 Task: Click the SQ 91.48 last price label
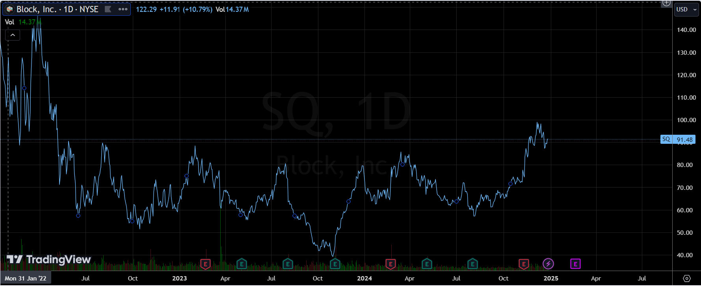[678, 139]
